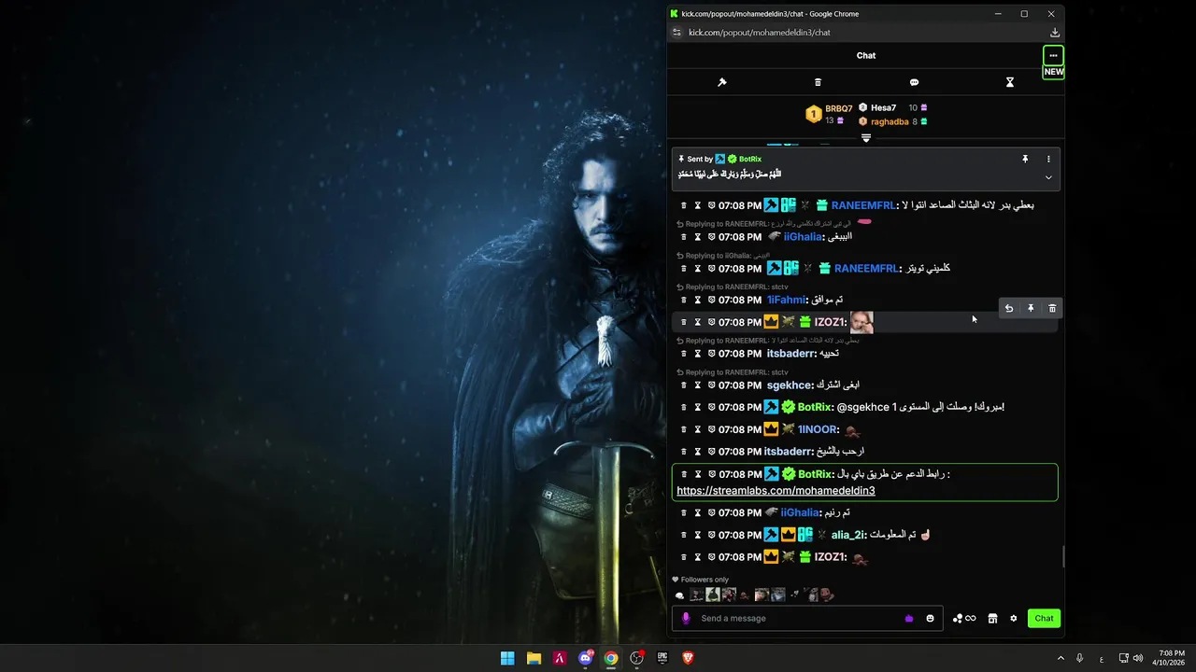Expand the gift leaderboard panel
Screen dimensions: 1196x672
(866, 138)
